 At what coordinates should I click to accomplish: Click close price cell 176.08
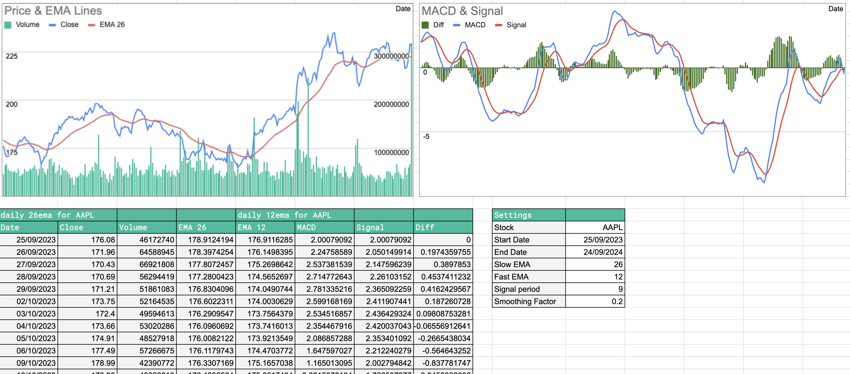[87, 240]
